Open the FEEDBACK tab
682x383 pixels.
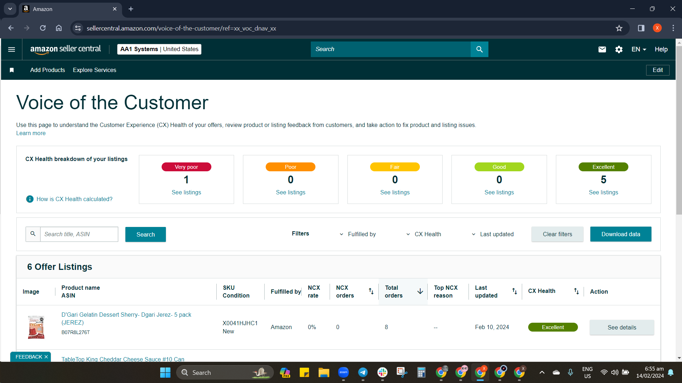(29, 357)
